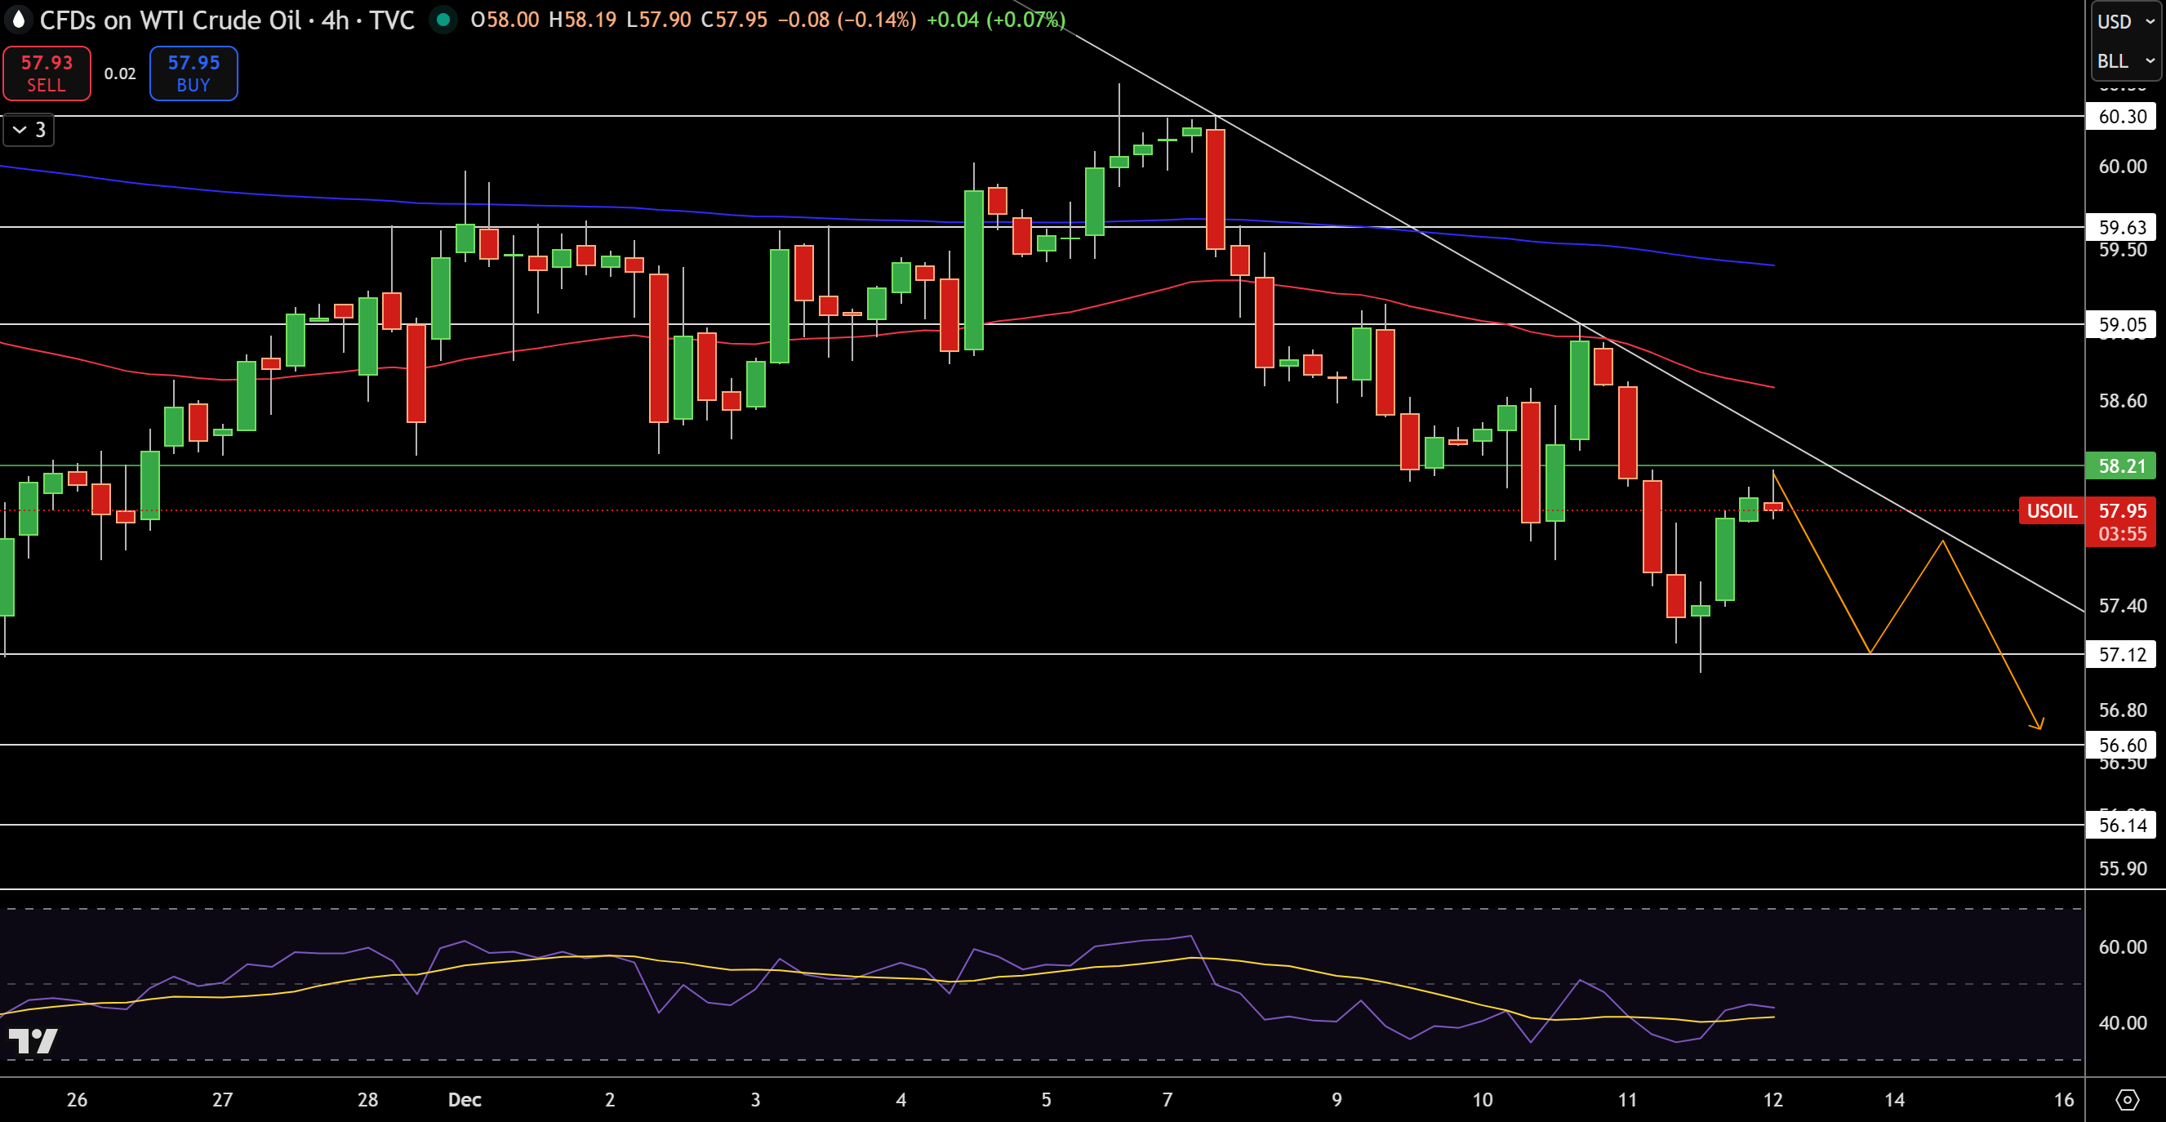Expand the collapsed indicators legend showing 3
Image resolution: width=2166 pixels, height=1122 pixels.
[x=29, y=130]
